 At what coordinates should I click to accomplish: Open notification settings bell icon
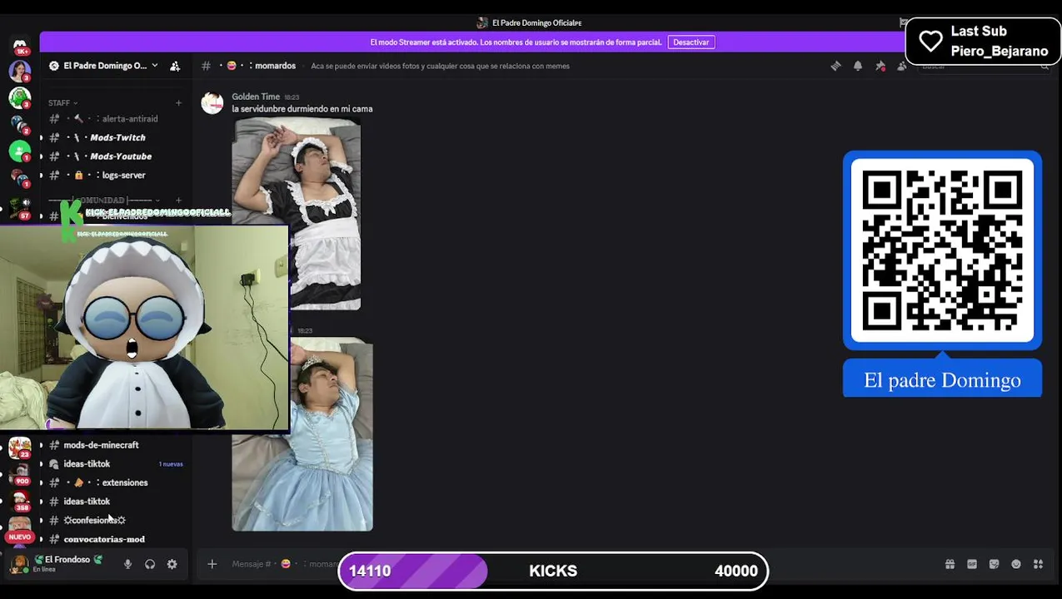858,66
